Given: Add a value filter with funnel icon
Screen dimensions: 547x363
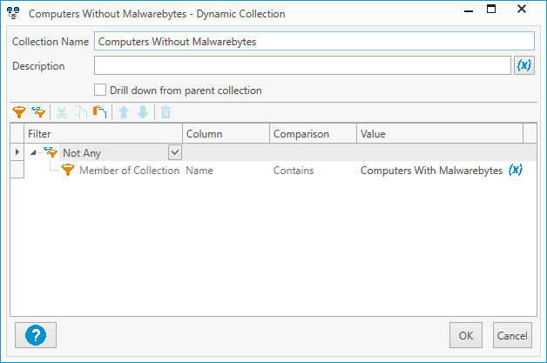Looking at the screenshot, I should point(19,112).
